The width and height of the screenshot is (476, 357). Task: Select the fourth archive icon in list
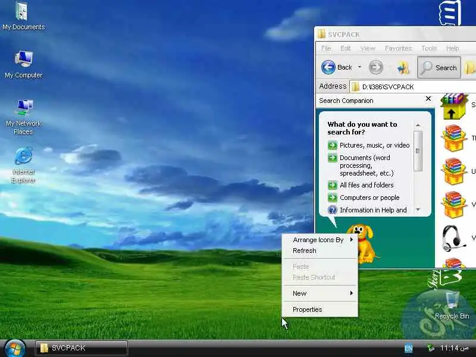[x=454, y=205]
